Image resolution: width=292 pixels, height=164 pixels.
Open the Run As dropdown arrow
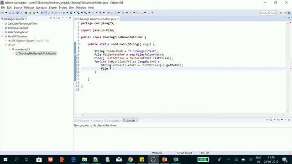coord(74,13)
